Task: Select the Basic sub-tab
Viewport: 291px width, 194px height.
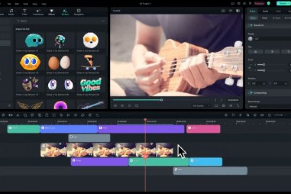Action: coord(253,18)
